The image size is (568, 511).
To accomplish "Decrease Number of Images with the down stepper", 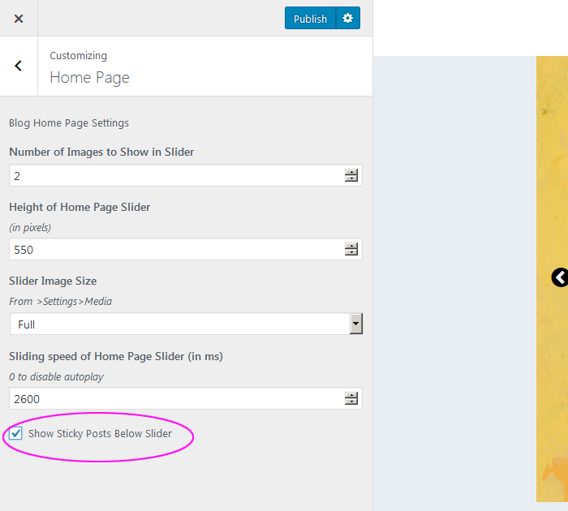I will (x=351, y=178).
